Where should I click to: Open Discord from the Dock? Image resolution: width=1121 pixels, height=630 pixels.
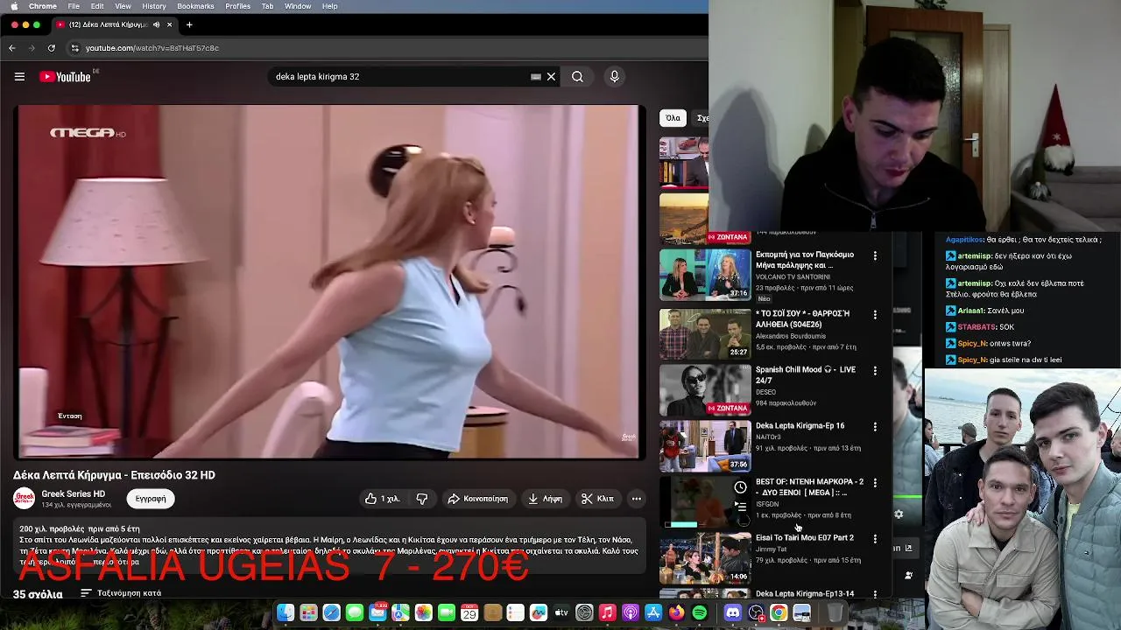click(x=732, y=612)
